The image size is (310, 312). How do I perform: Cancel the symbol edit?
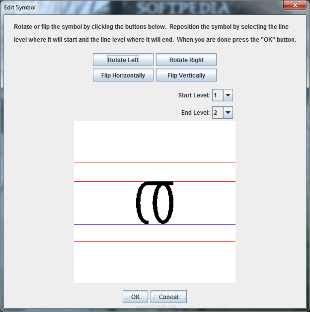(x=168, y=297)
